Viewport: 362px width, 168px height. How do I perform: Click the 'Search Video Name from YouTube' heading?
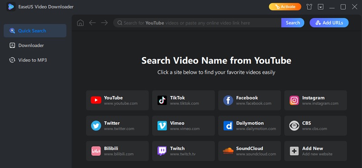click(x=216, y=61)
